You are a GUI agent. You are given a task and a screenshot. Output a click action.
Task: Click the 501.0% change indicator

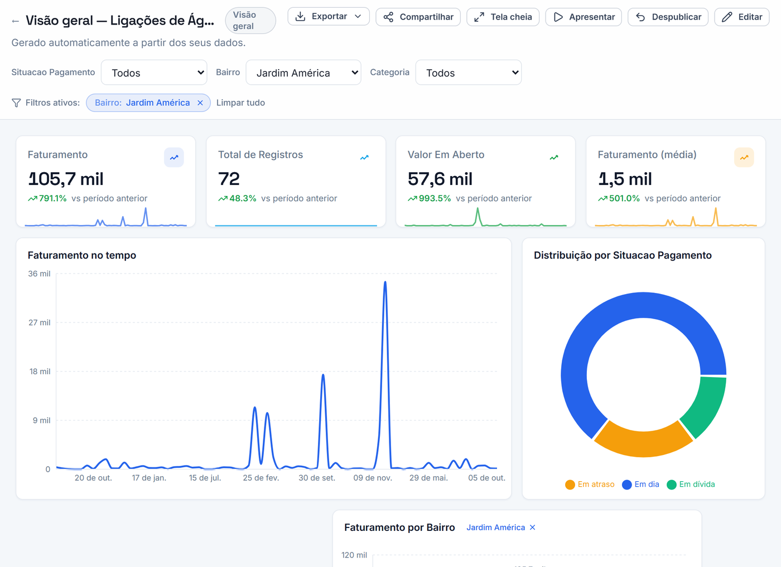619,198
